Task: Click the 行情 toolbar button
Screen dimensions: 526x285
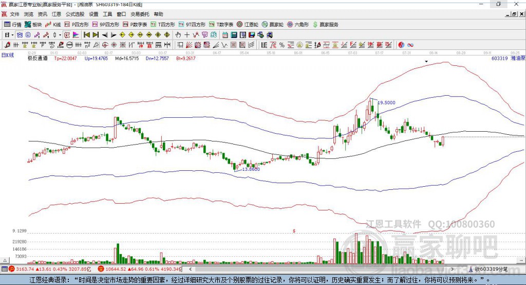Action: pyautogui.click(x=13, y=25)
